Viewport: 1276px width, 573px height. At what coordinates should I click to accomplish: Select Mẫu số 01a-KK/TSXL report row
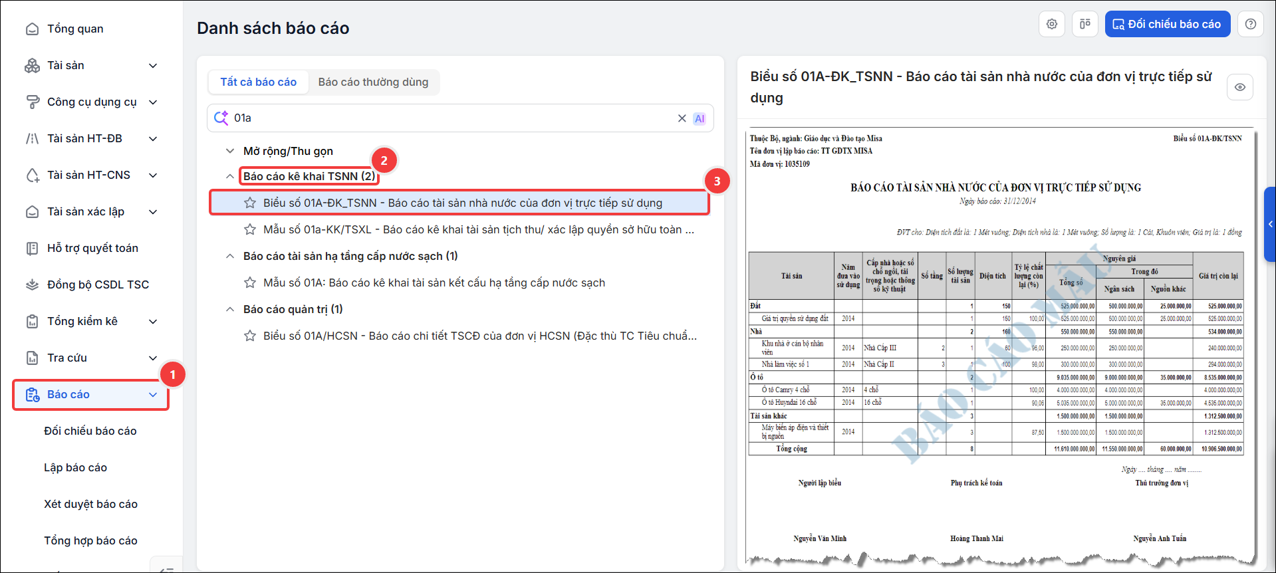click(x=460, y=229)
